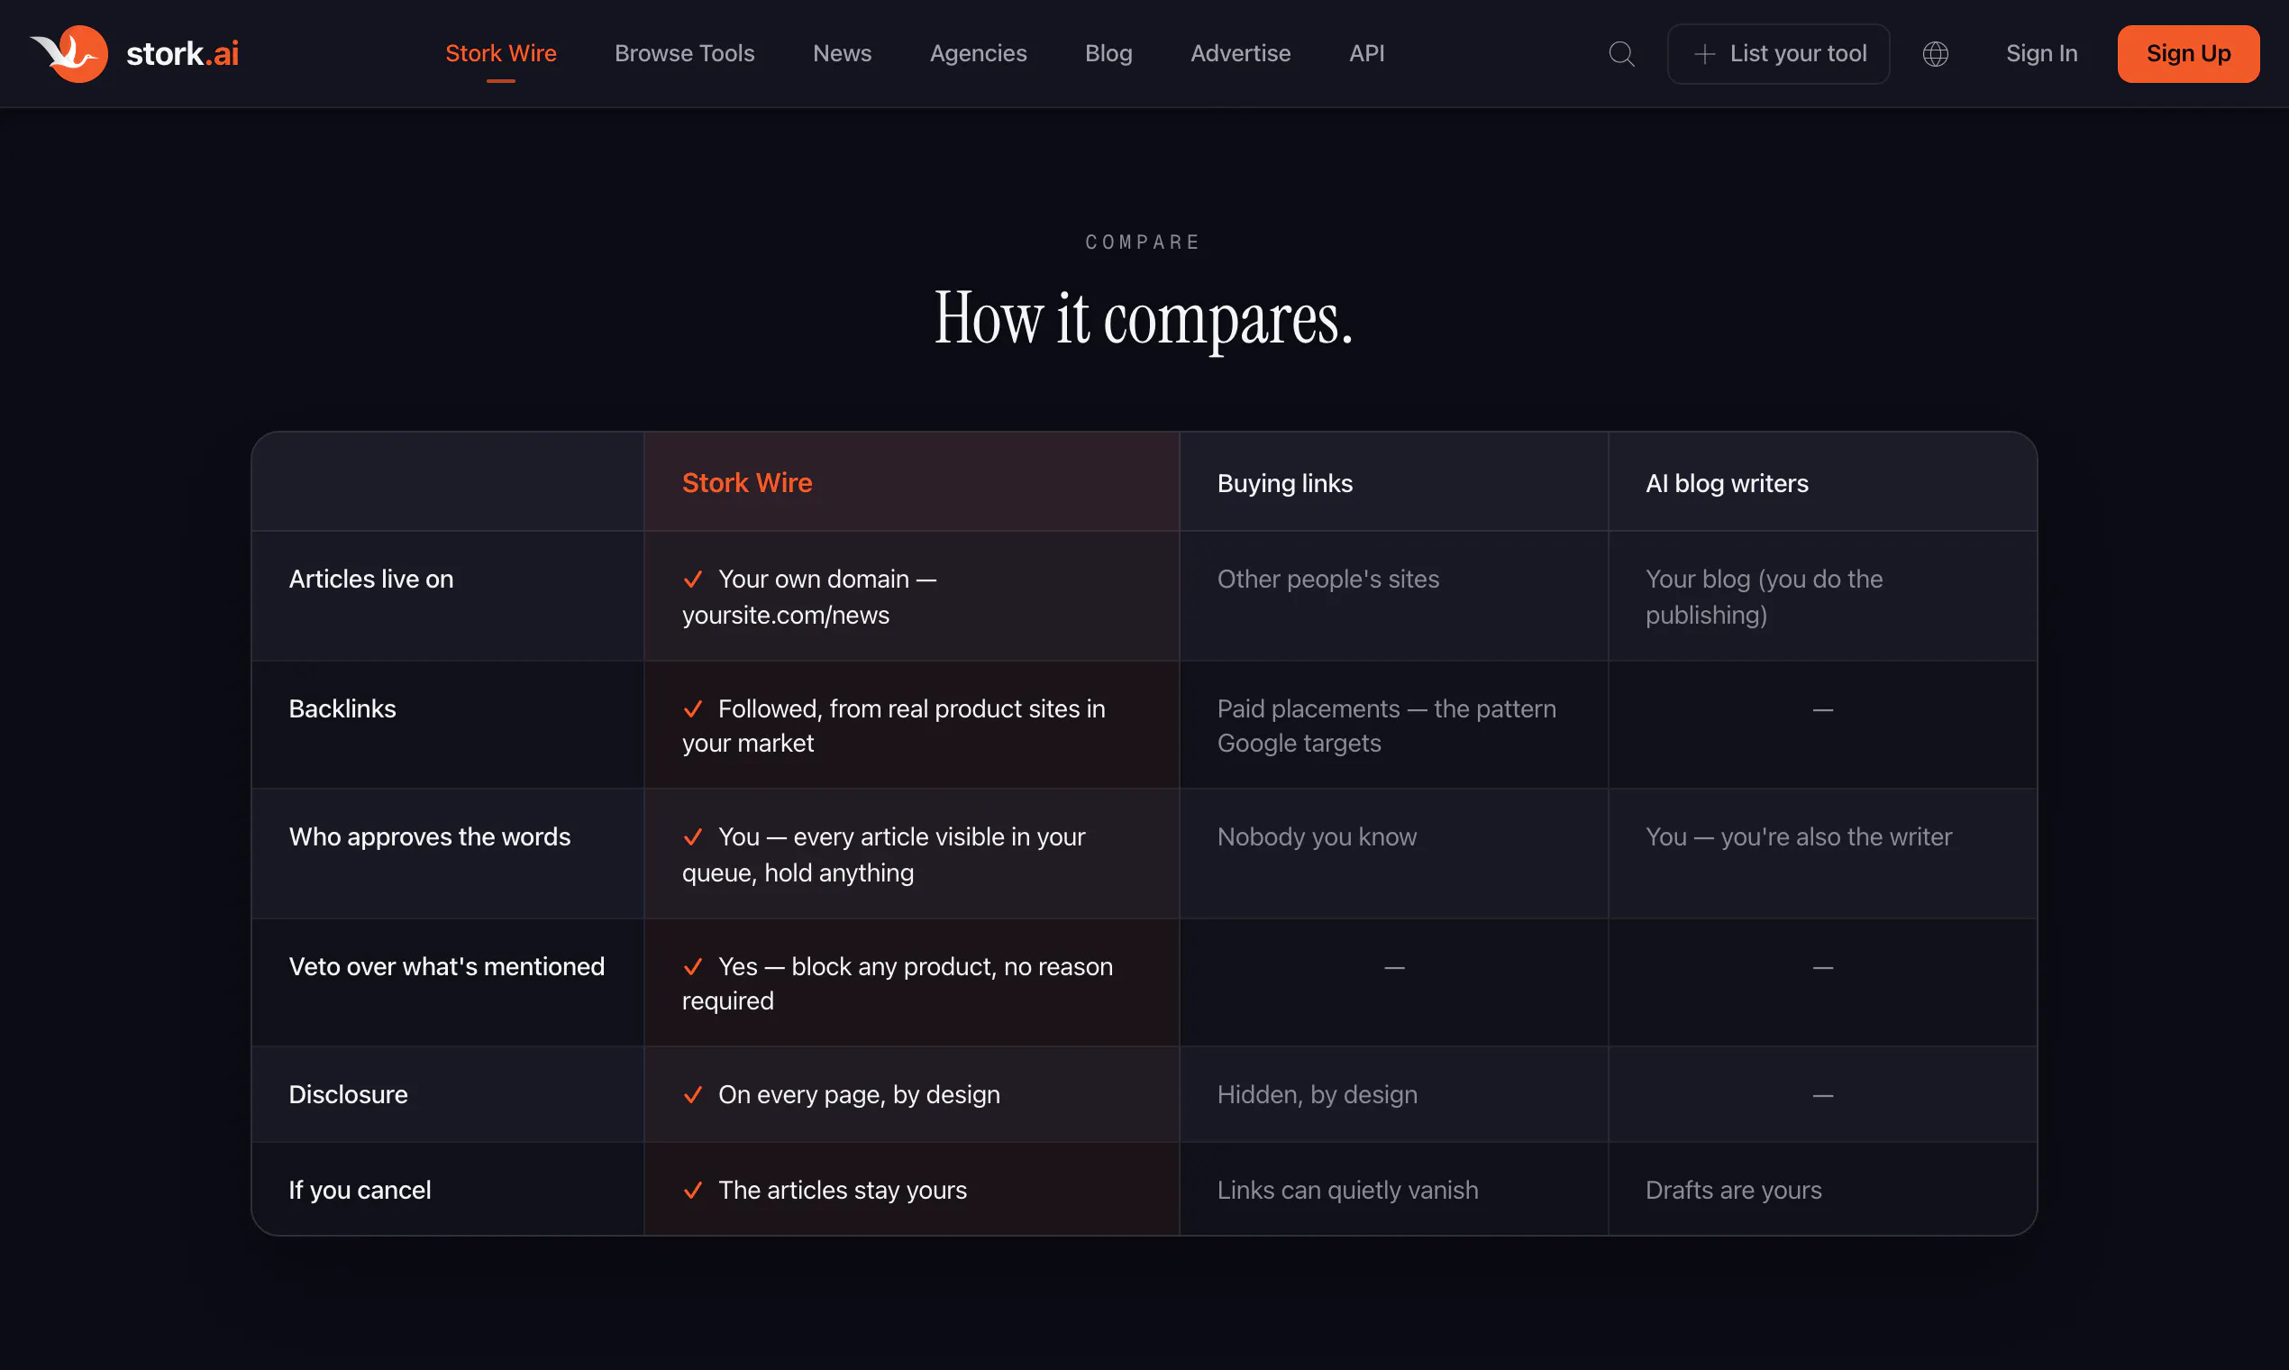Select the 'Who approves the words' row label
The width and height of the screenshot is (2289, 1370).
coord(430,836)
